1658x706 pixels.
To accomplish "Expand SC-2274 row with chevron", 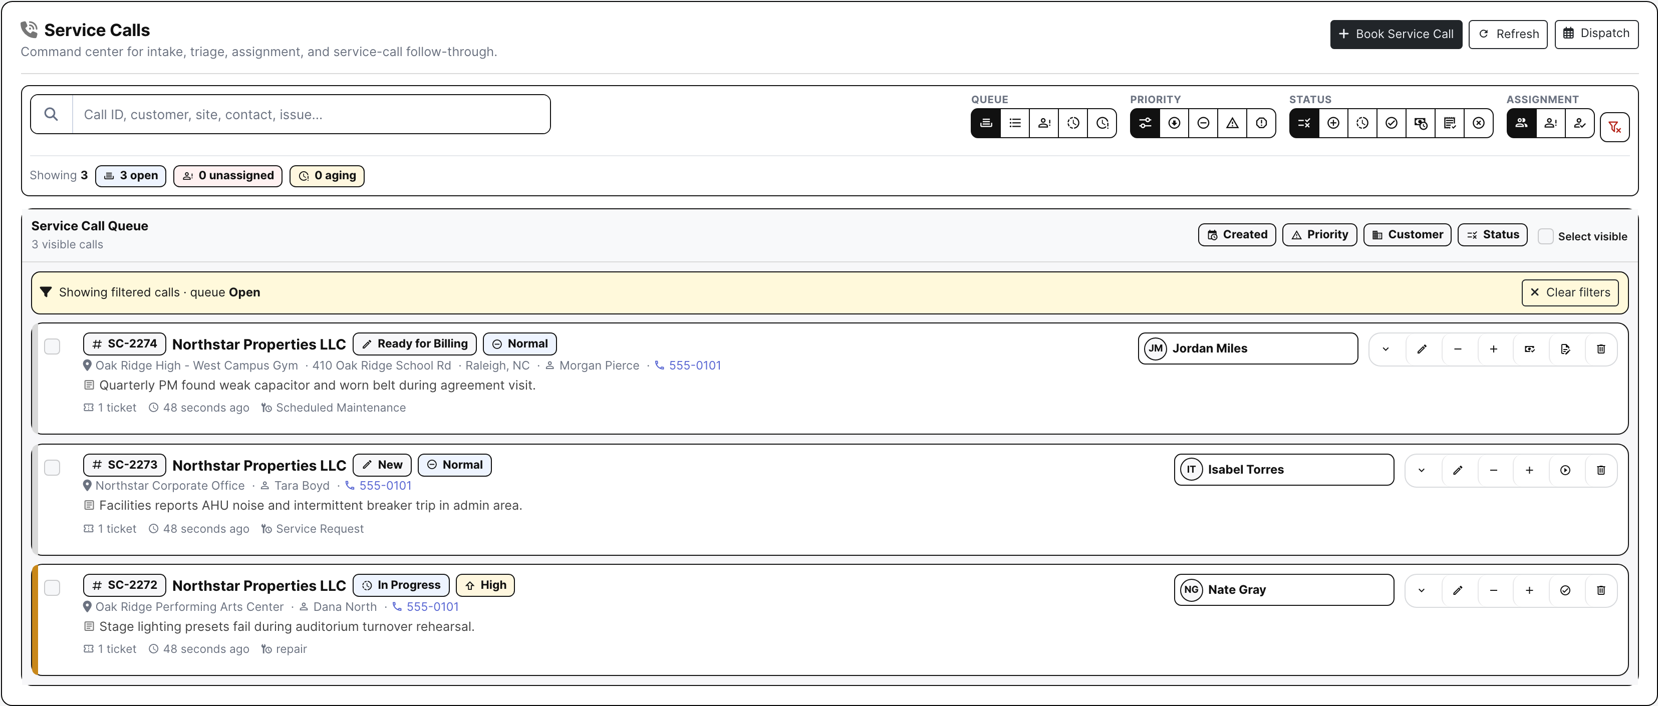I will (x=1386, y=349).
